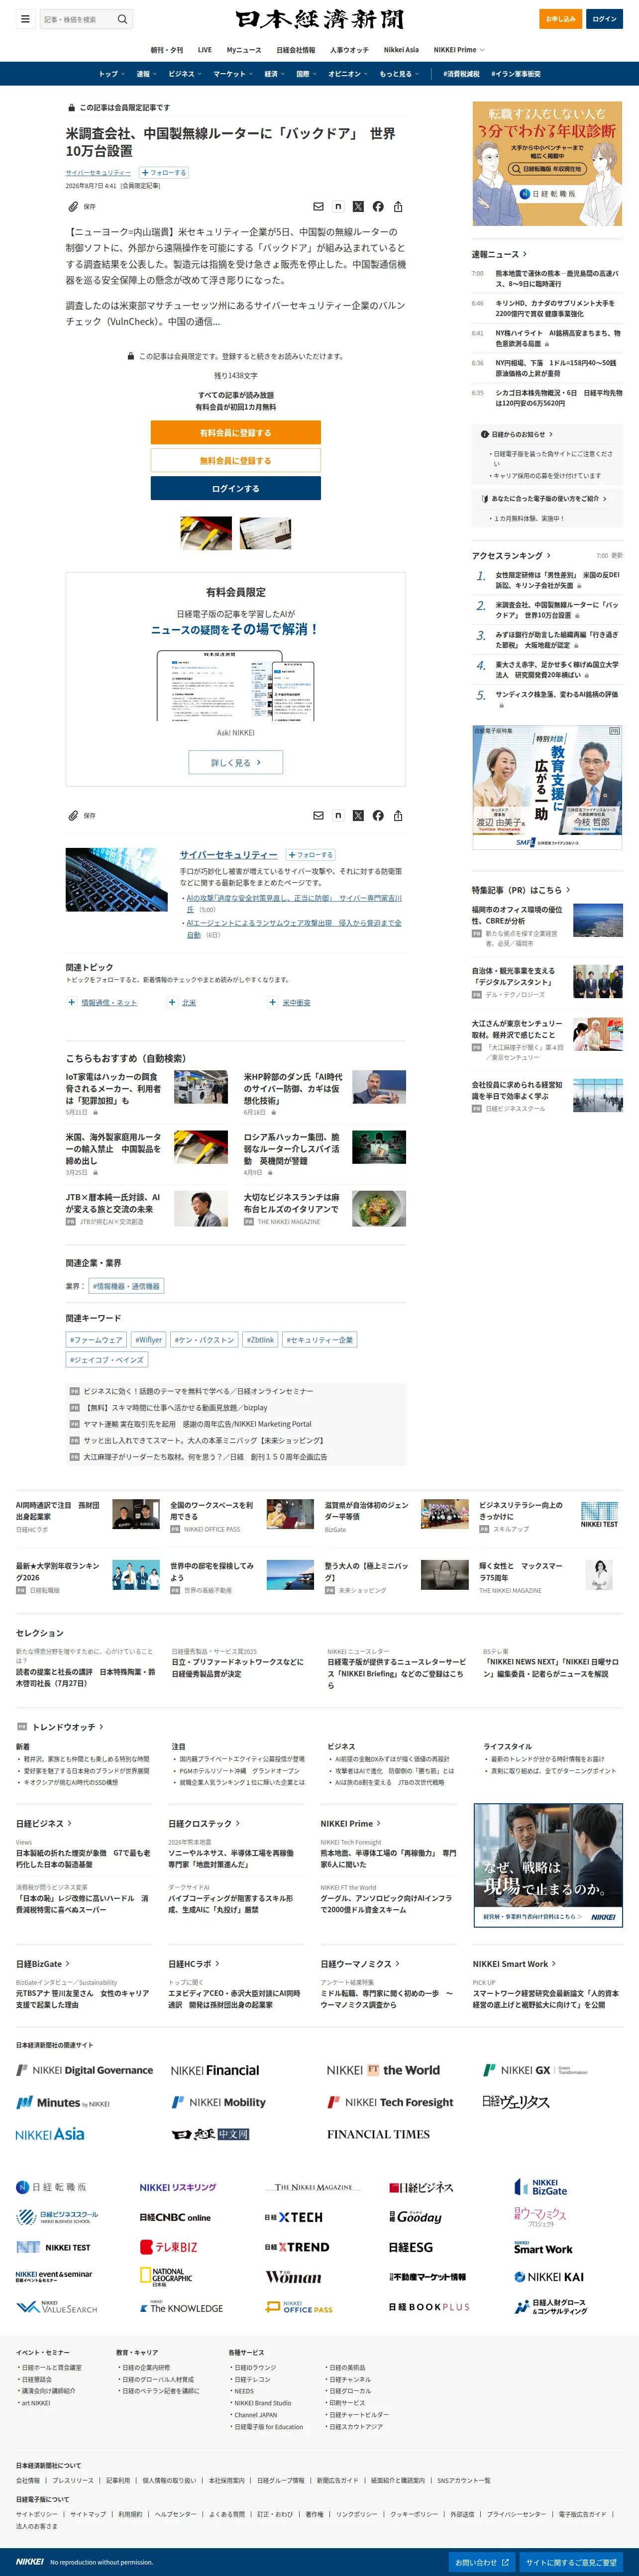Open the 日経xTECH logo link
639x2576 pixels.
tap(294, 2217)
